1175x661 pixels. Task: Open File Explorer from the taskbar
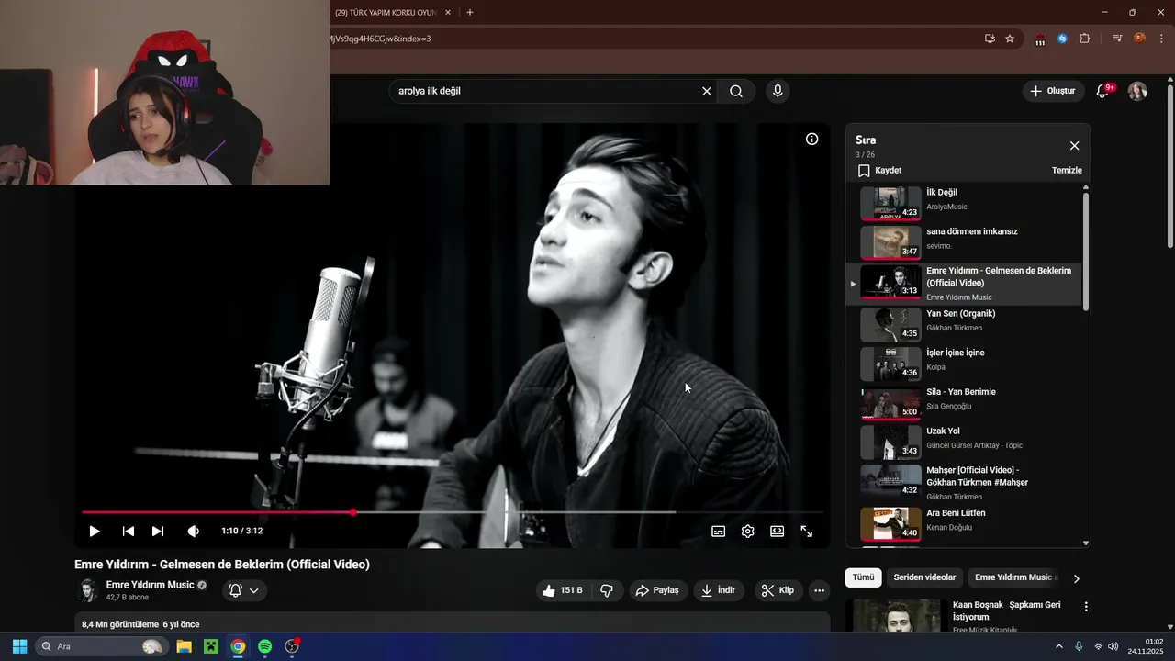pos(185,646)
